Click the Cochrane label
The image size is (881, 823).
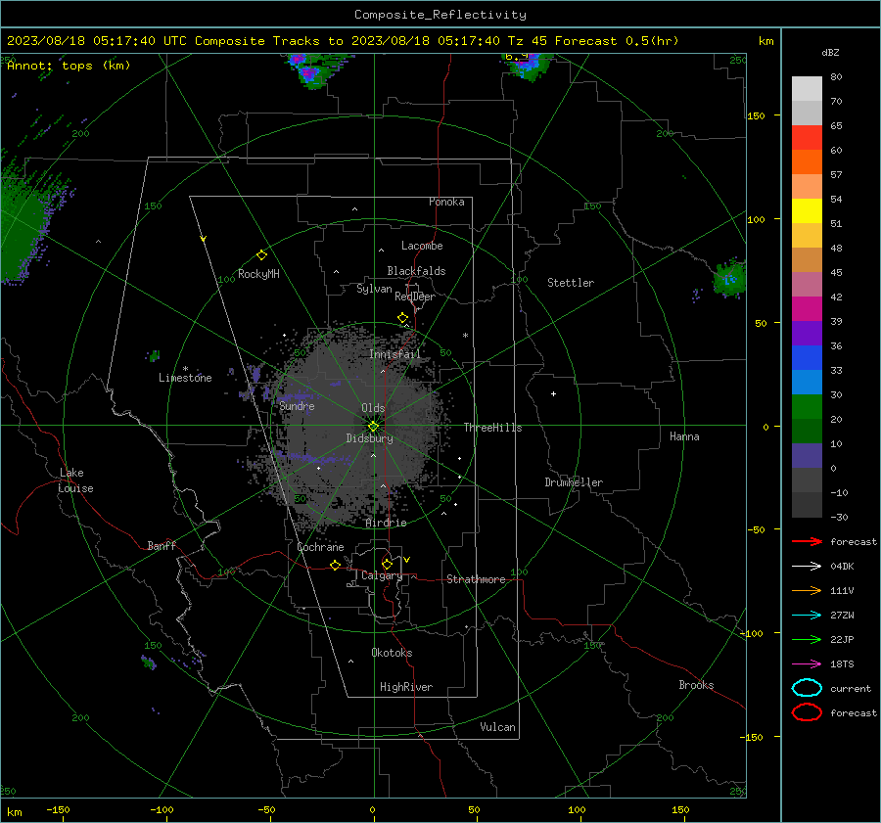pyautogui.click(x=320, y=547)
